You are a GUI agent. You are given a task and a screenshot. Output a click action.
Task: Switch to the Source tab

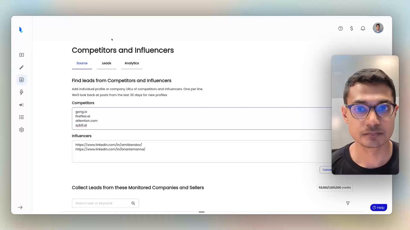82,63
